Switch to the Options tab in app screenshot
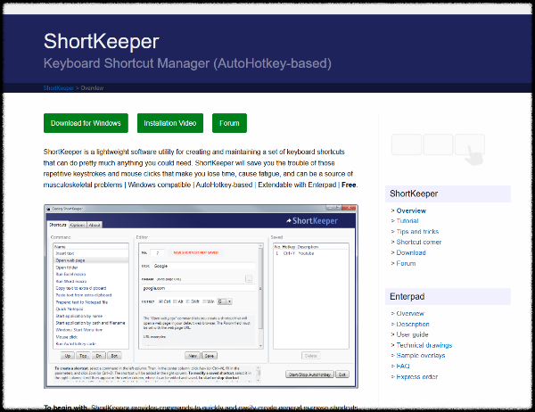Image resolution: width=535 pixels, height=412 pixels. tap(78, 225)
